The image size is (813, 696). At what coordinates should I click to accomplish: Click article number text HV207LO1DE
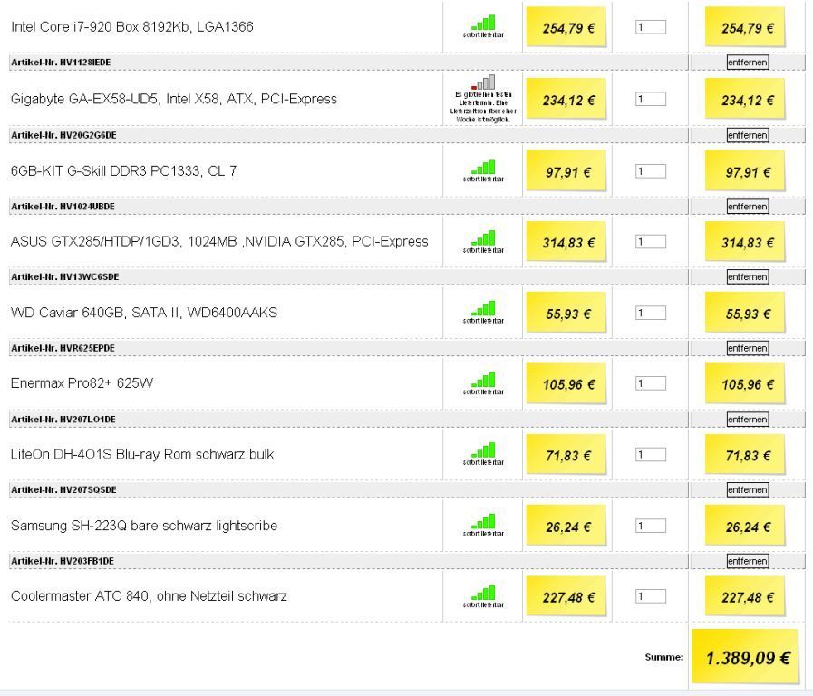pyautogui.click(x=88, y=420)
